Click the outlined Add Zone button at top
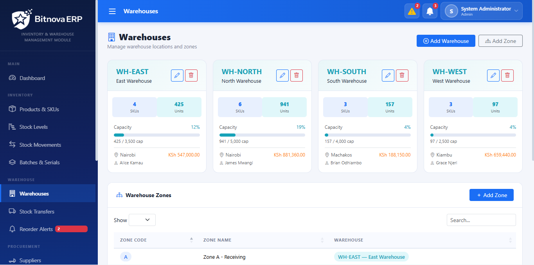Viewport: 534px width, 265px height. point(500,41)
